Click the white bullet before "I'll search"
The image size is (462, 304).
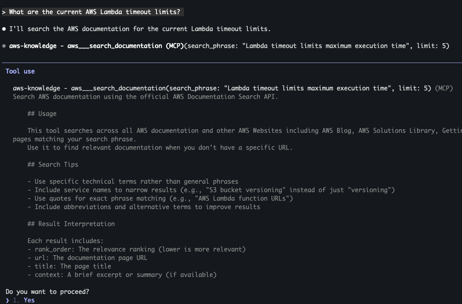[x=4, y=29]
